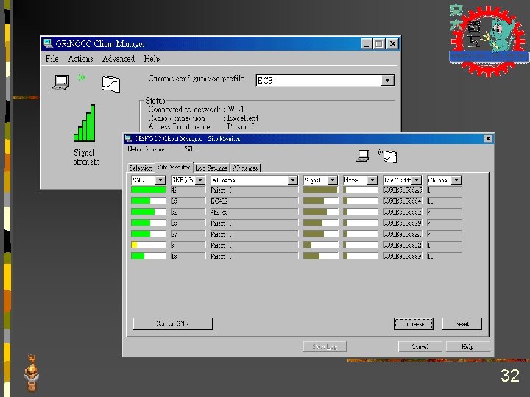The height and width of the screenshot is (397, 530).
Task: Select the Site Monitor tab
Action: click(174, 167)
